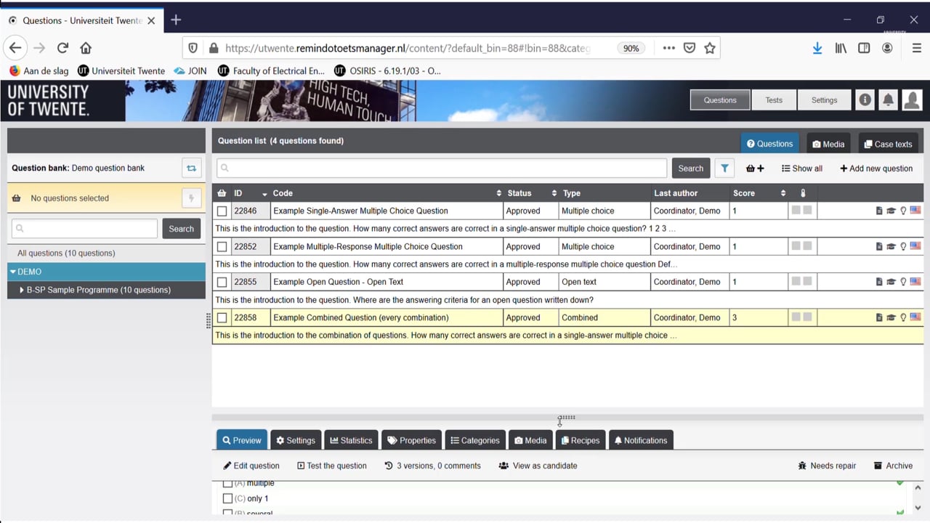Open the Firefox library icon
This screenshot has width=930, height=523.
[841, 48]
